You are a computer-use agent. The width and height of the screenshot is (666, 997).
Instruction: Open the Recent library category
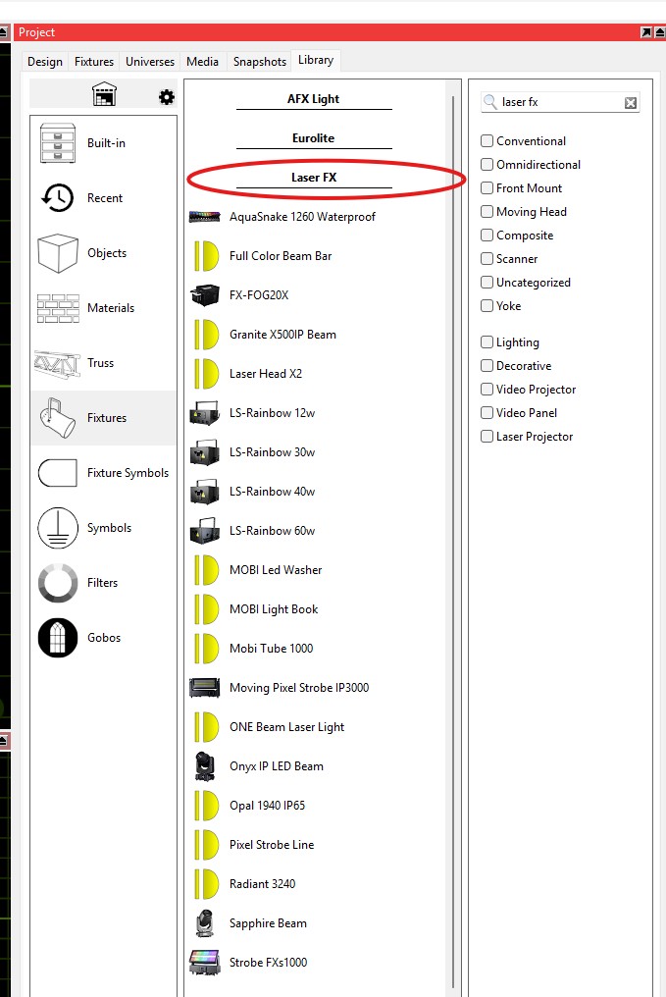coord(104,198)
